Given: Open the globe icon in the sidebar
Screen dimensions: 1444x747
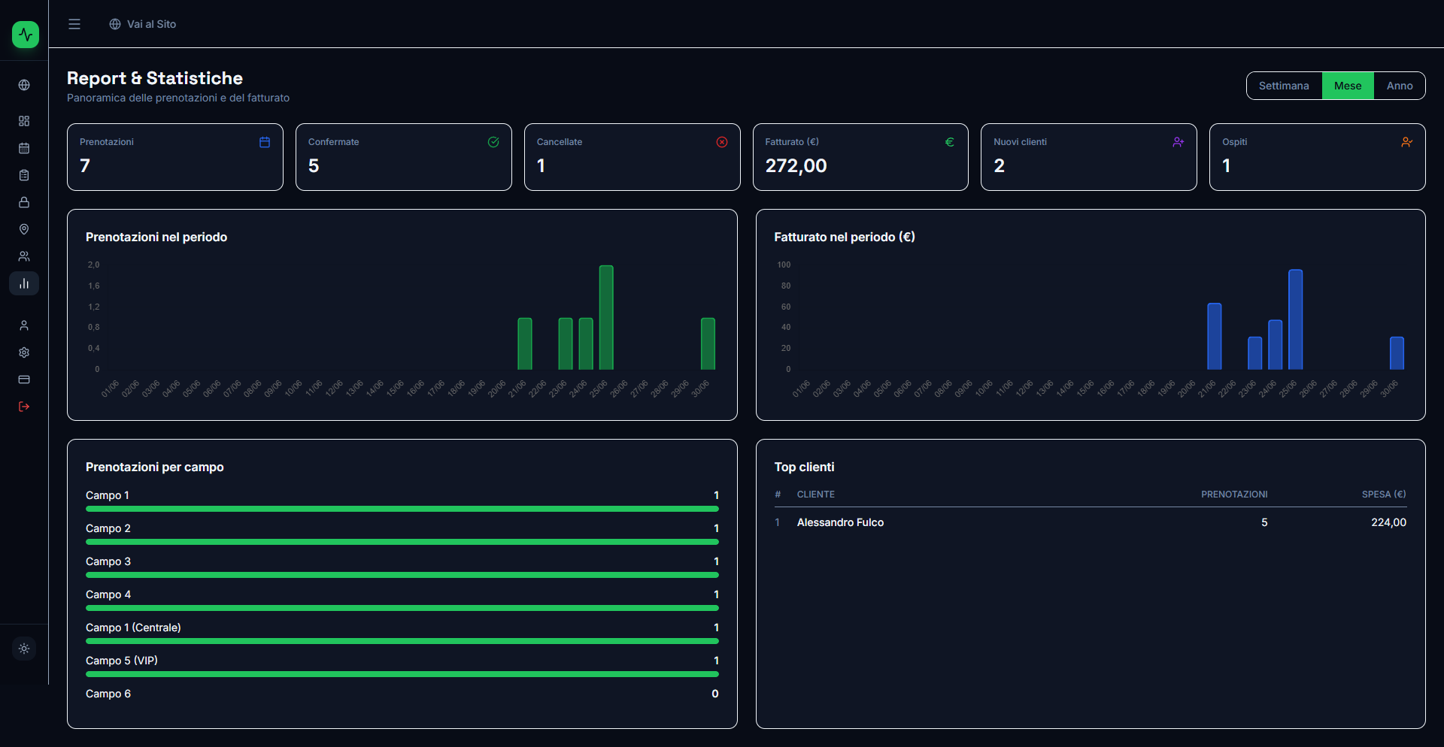Looking at the screenshot, I should 24,85.
